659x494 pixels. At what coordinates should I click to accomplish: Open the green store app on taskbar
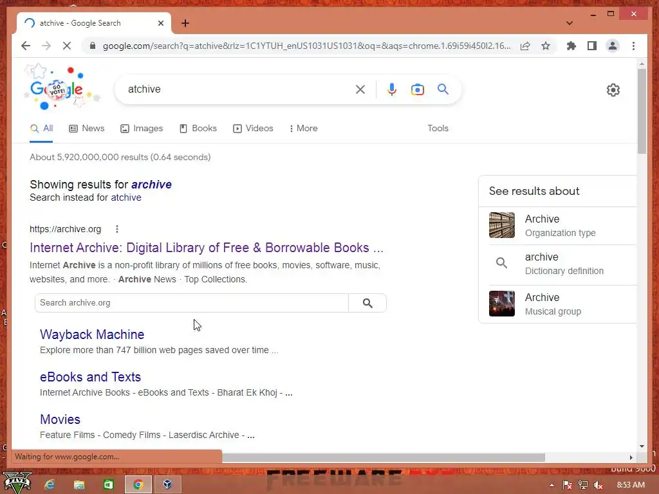108,484
